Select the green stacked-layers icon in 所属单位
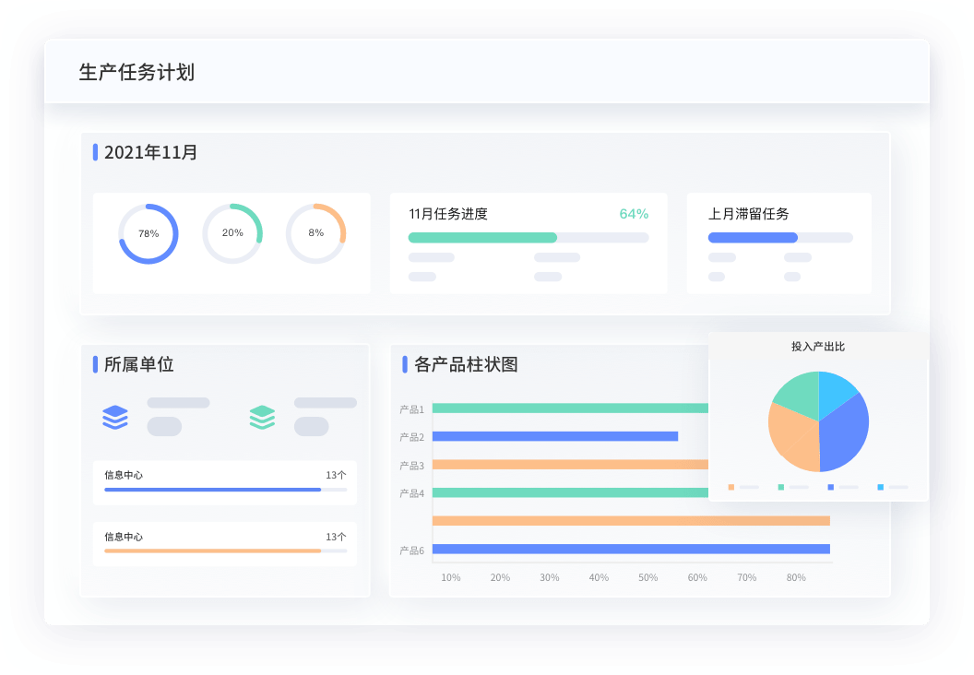The height and width of the screenshot is (675, 974). [264, 417]
